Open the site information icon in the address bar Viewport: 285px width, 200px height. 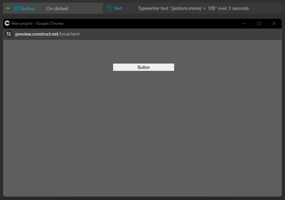pos(9,34)
